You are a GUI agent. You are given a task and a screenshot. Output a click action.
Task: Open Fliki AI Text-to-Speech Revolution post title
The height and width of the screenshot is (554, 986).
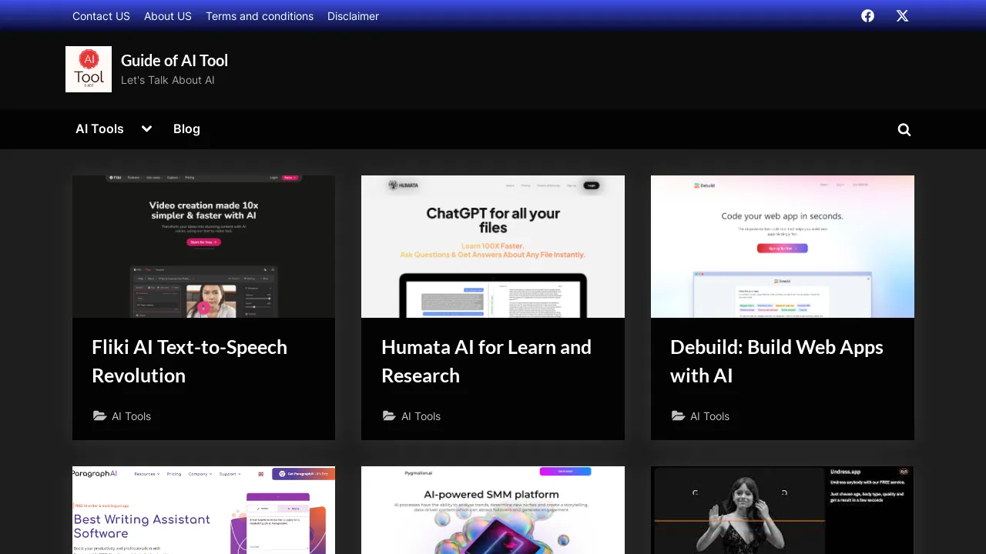[x=189, y=361]
